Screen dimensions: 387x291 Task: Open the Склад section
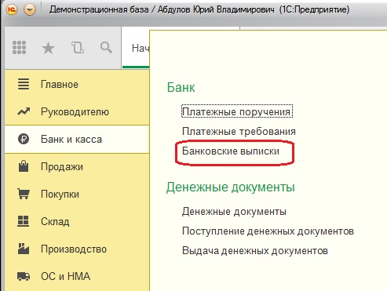point(77,221)
